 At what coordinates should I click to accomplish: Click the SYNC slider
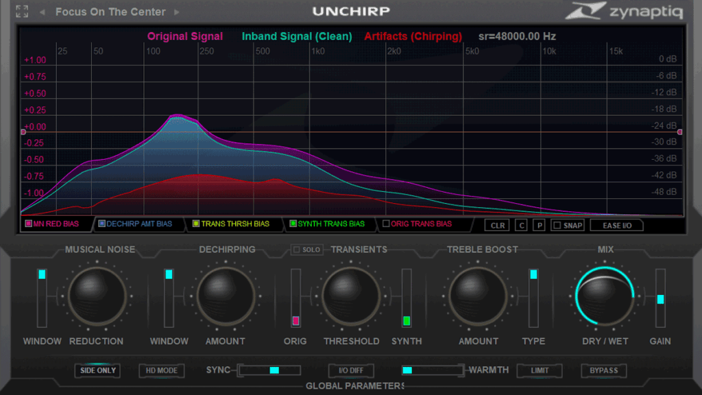269,370
